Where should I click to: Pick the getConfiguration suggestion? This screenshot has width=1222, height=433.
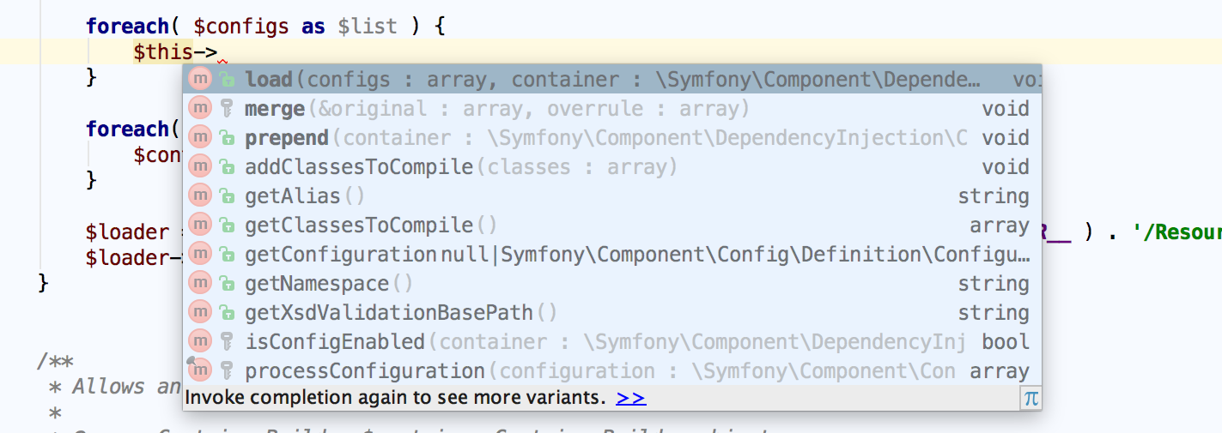pos(341,255)
